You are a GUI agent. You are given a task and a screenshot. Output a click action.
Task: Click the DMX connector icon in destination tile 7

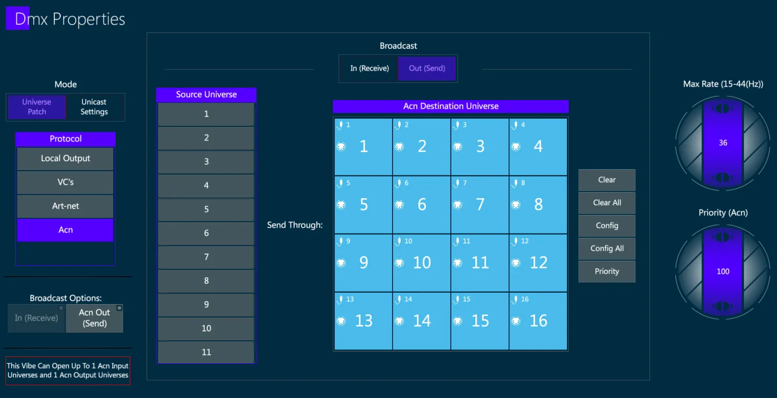tap(458, 205)
